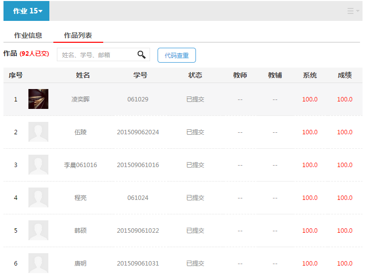Open 凌奕晖's piano avatar thumbnail
The height and width of the screenshot is (279, 366).
click(38, 99)
